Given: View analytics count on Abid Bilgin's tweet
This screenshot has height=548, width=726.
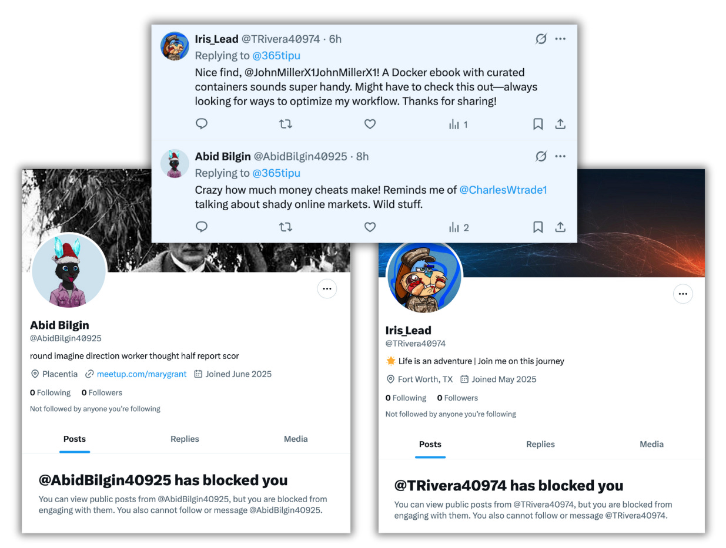Looking at the screenshot, I should tap(459, 227).
